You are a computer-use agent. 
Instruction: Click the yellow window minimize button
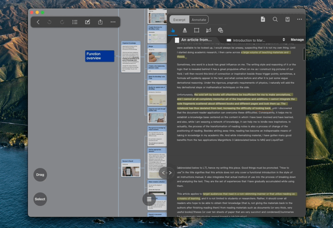pyautogui.click(x=37, y=13)
